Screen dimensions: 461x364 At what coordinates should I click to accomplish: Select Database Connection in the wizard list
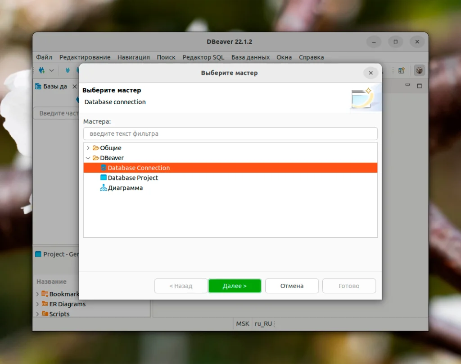(x=139, y=167)
